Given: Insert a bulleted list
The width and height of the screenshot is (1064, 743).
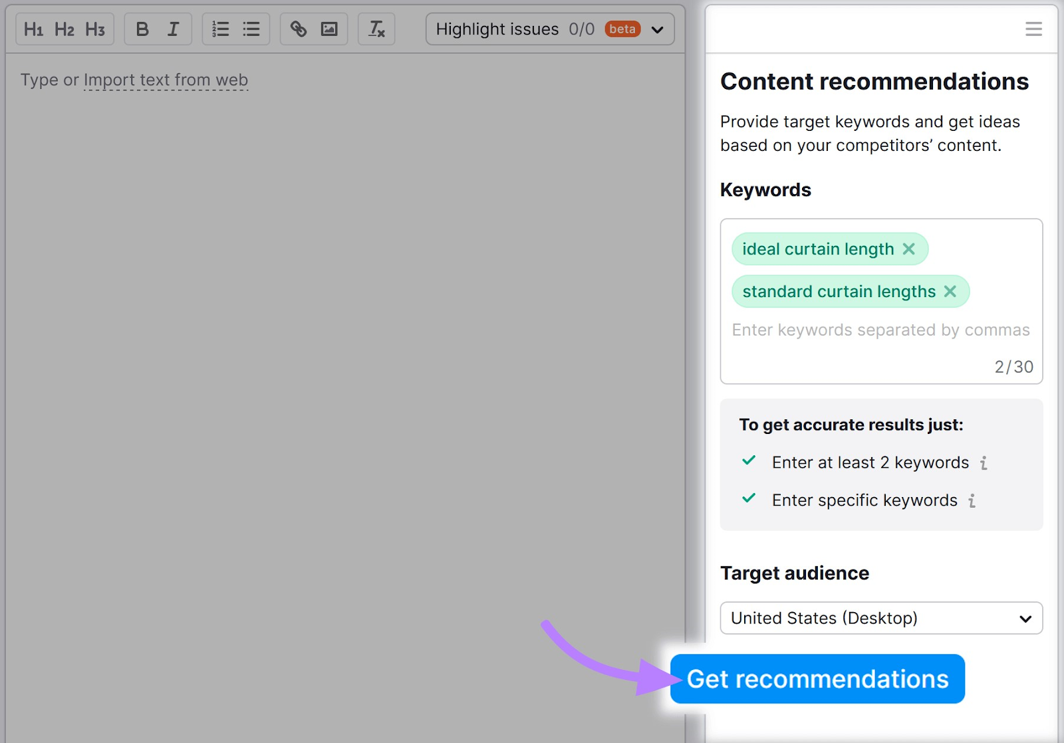Looking at the screenshot, I should point(251,29).
